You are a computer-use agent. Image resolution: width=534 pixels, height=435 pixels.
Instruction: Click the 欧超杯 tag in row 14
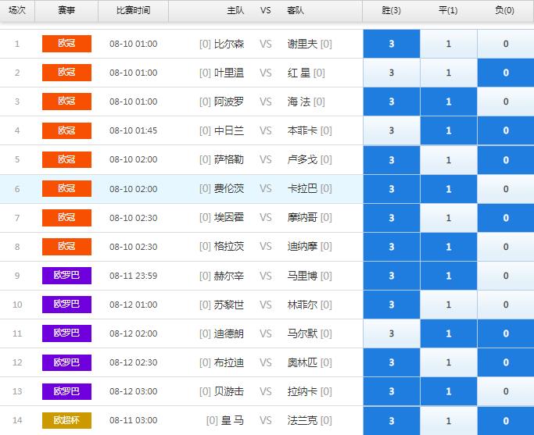click(x=66, y=420)
